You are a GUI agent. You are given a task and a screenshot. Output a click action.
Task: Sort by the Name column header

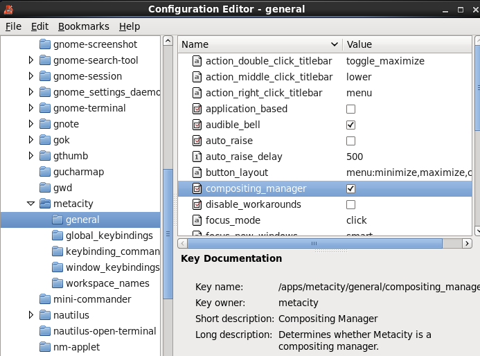tap(260, 44)
